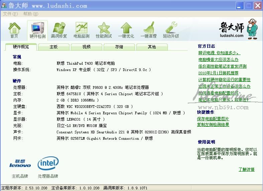
Task: Click the Intel 处理器品牌 logo
Action: pyautogui.click(x=48, y=163)
